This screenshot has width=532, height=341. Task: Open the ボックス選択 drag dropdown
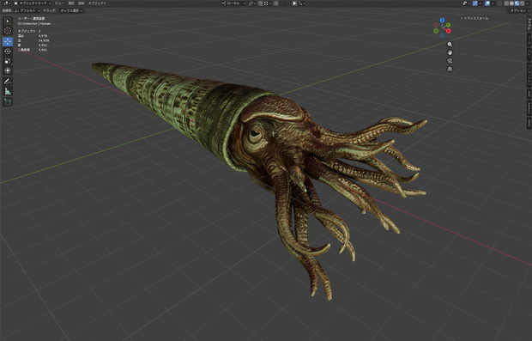click(71, 10)
